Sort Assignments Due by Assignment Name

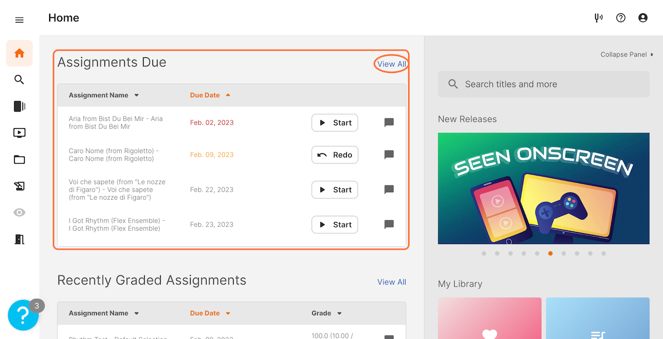pyautogui.click(x=104, y=96)
